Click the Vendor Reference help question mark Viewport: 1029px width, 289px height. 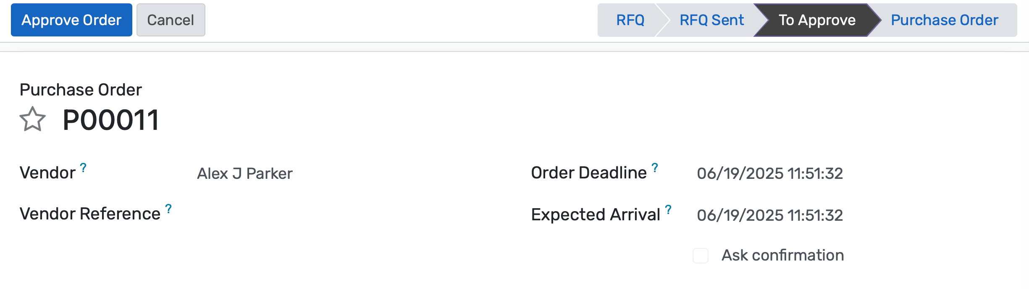pyautogui.click(x=168, y=209)
